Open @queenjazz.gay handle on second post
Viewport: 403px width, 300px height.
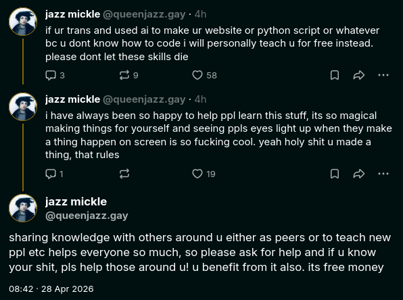pyautogui.click(x=144, y=99)
